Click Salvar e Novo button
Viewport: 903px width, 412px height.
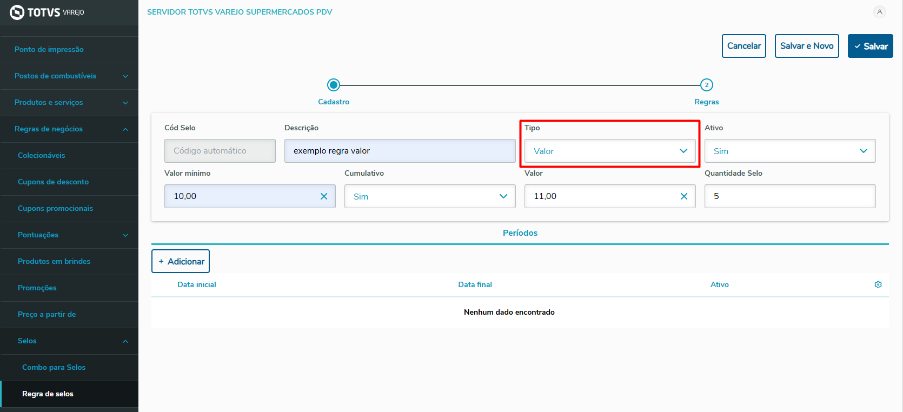click(807, 46)
